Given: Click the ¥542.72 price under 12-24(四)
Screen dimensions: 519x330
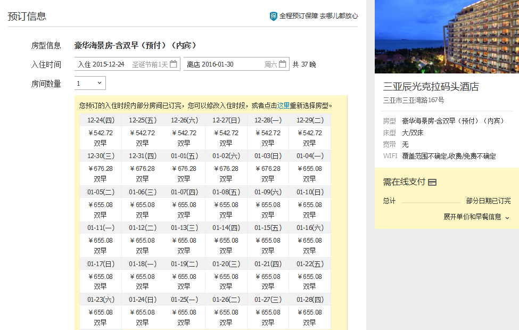Looking at the screenshot, I should (x=101, y=133).
